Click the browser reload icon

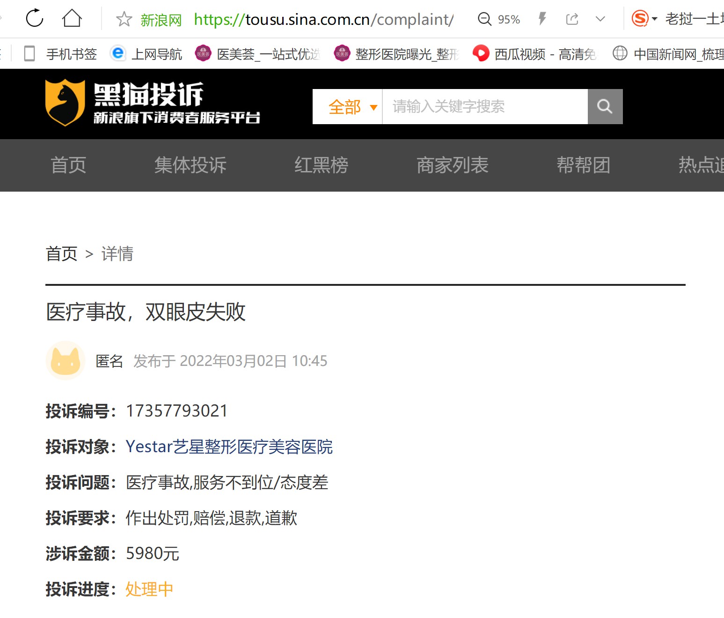pyautogui.click(x=35, y=19)
